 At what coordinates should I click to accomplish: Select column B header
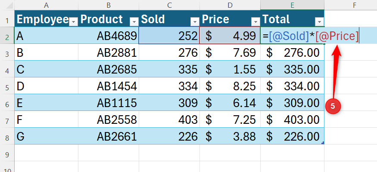[109, 5]
